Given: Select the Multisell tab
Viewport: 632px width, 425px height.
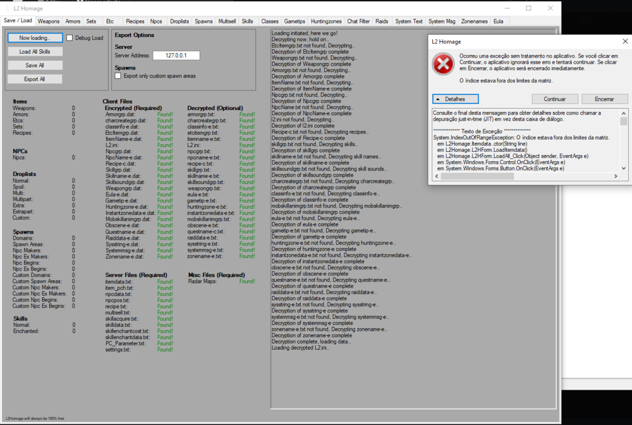Looking at the screenshot, I should point(227,22).
